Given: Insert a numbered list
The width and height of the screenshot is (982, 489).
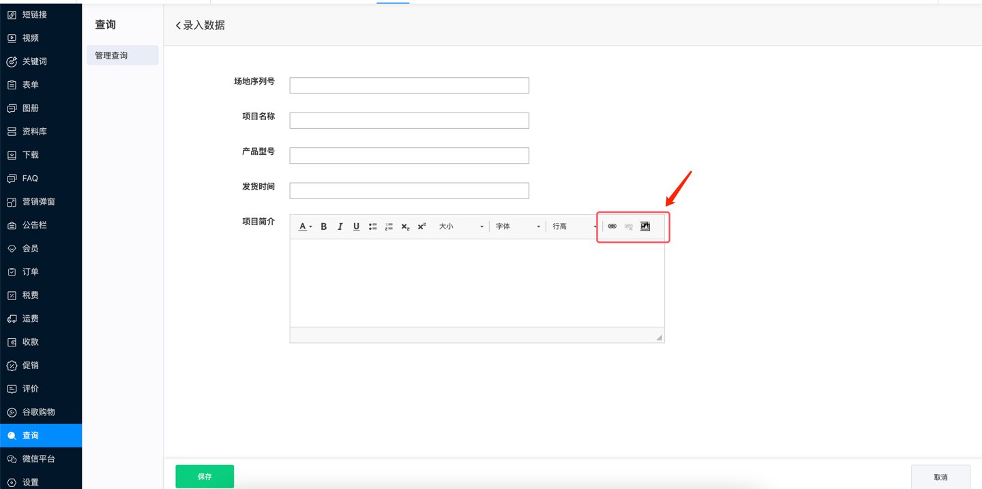Looking at the screenshot, I should [x=389, y=226].
